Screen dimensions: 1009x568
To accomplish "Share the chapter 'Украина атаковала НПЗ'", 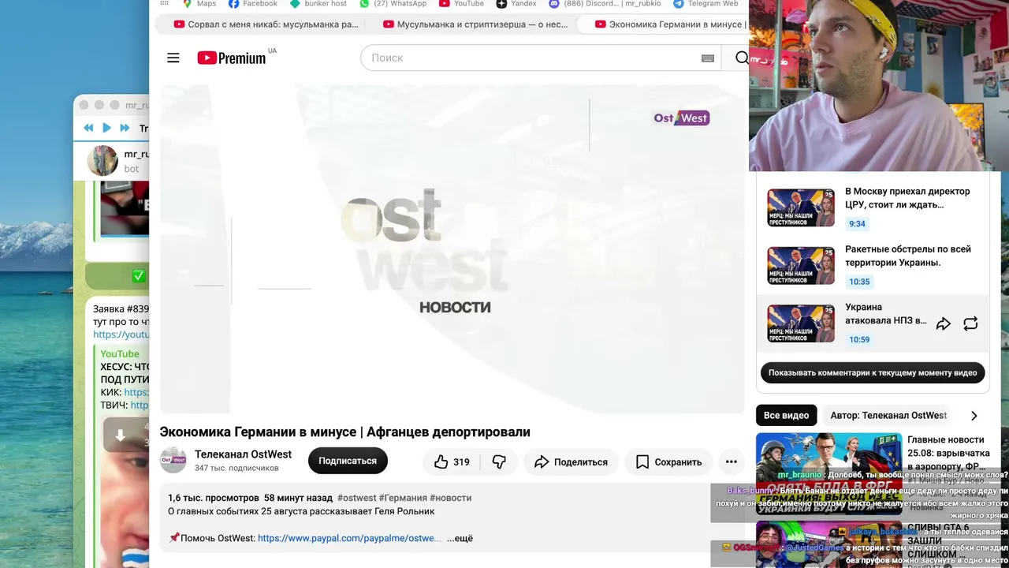I will (943, 323).
